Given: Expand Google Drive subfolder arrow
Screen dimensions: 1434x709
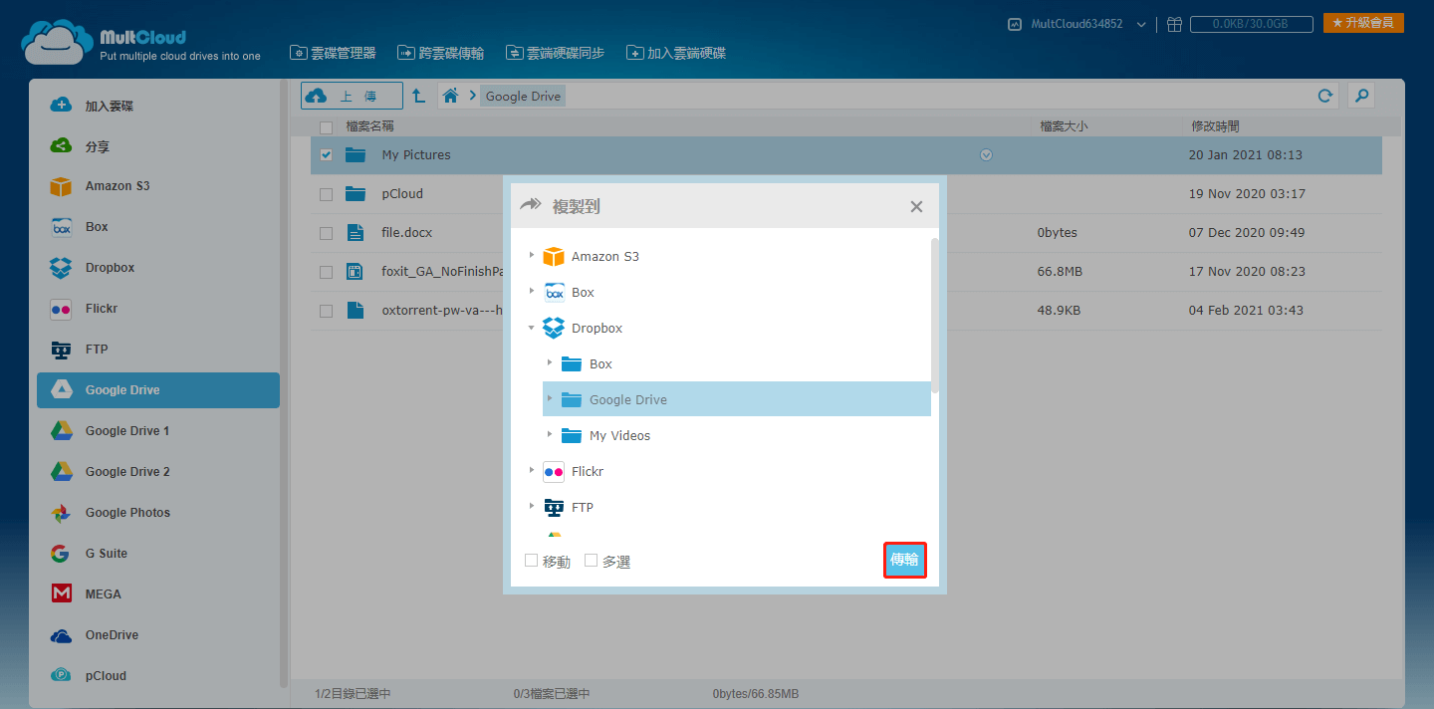Looking at the screenshot, I should (550, 399).
